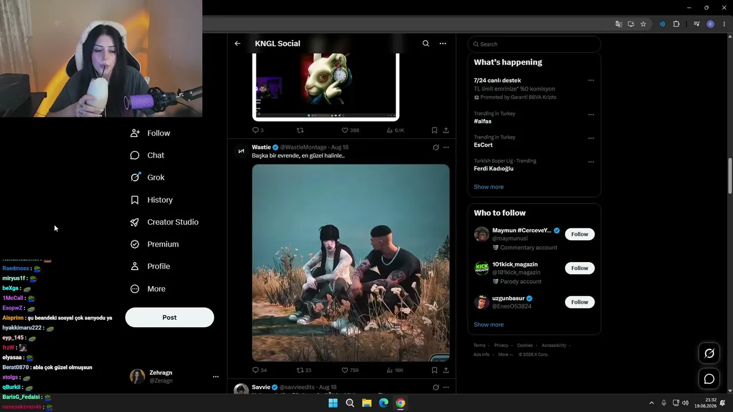
Task: Reply to the post with 3 comments
Action: pos(258,130)
